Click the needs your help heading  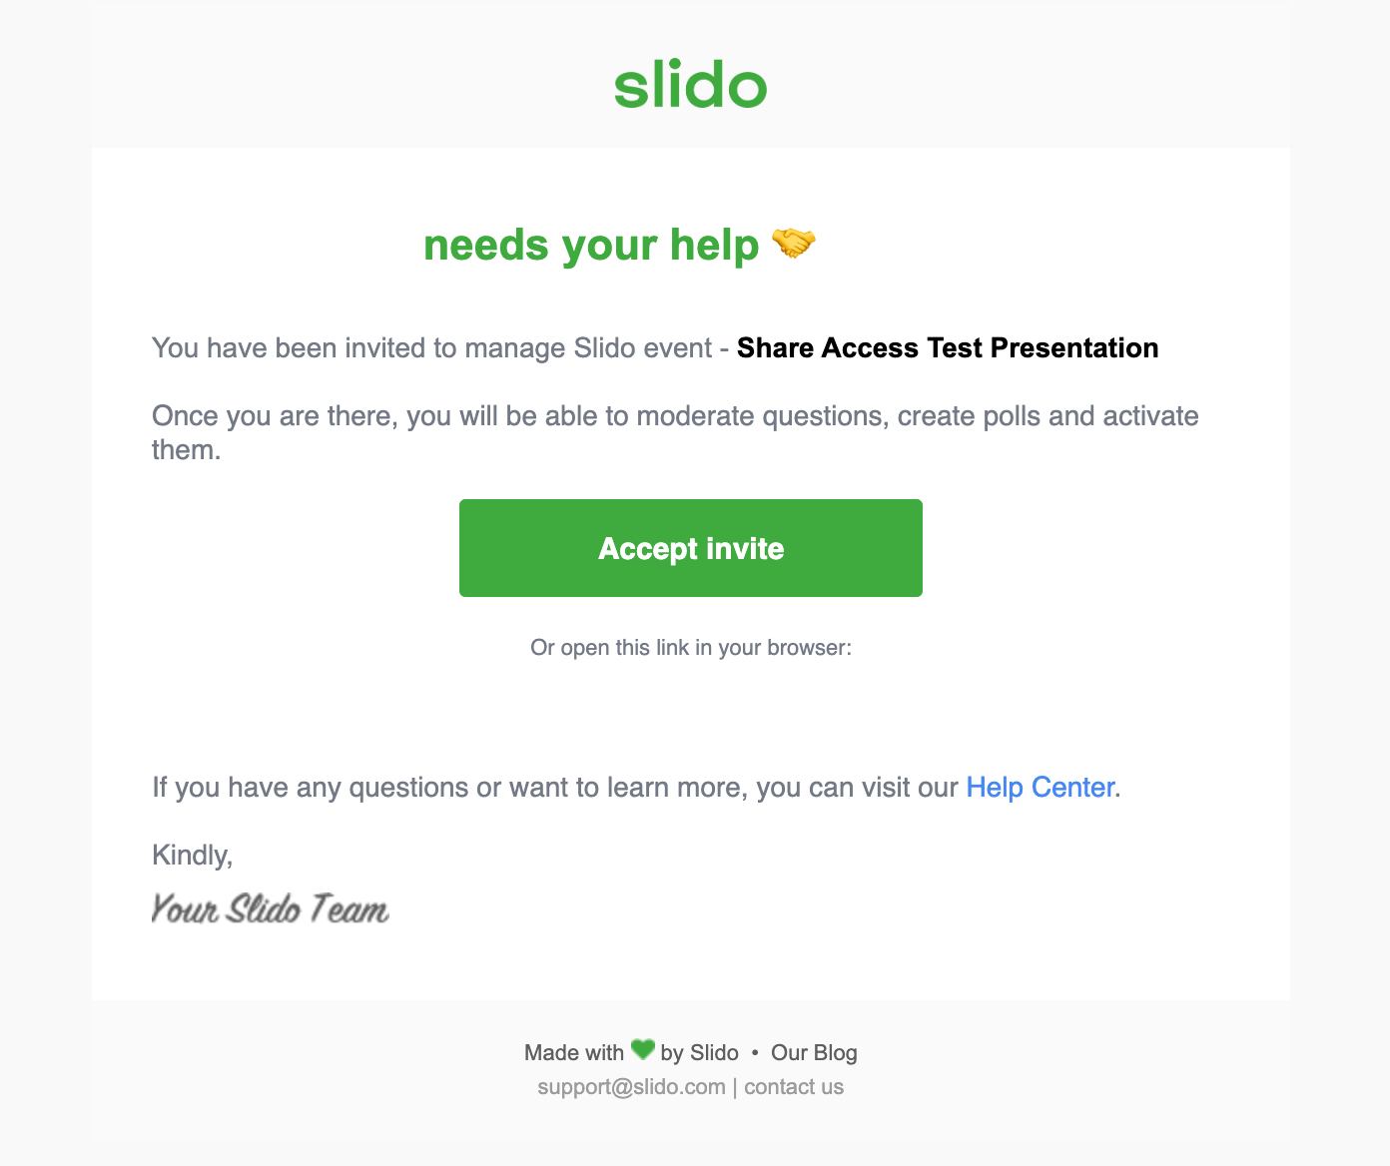(x=591, y=245)
